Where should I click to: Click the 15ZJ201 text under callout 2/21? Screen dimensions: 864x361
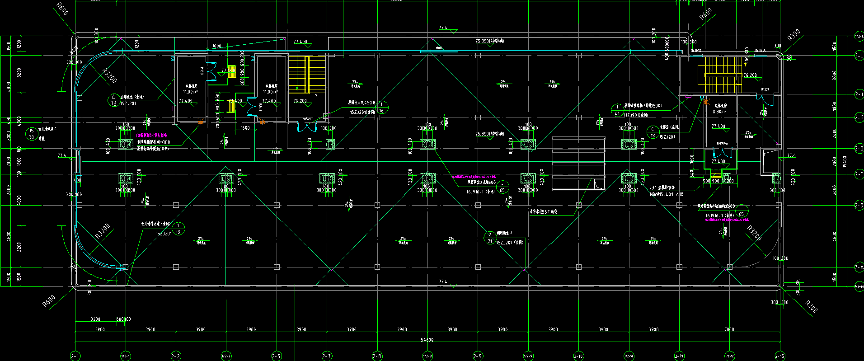(510, 243)
